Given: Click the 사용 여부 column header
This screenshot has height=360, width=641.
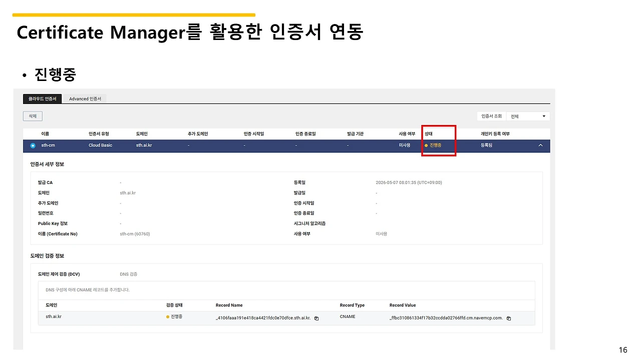Looking at the screenshot, I should click(x=407, y=134).
